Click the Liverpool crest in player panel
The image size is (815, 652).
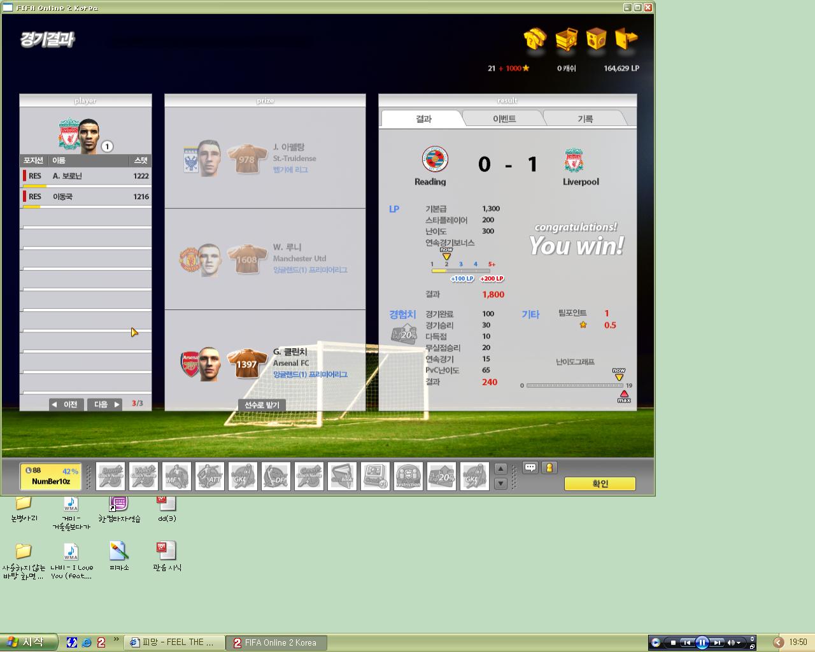tap(69, 133)
